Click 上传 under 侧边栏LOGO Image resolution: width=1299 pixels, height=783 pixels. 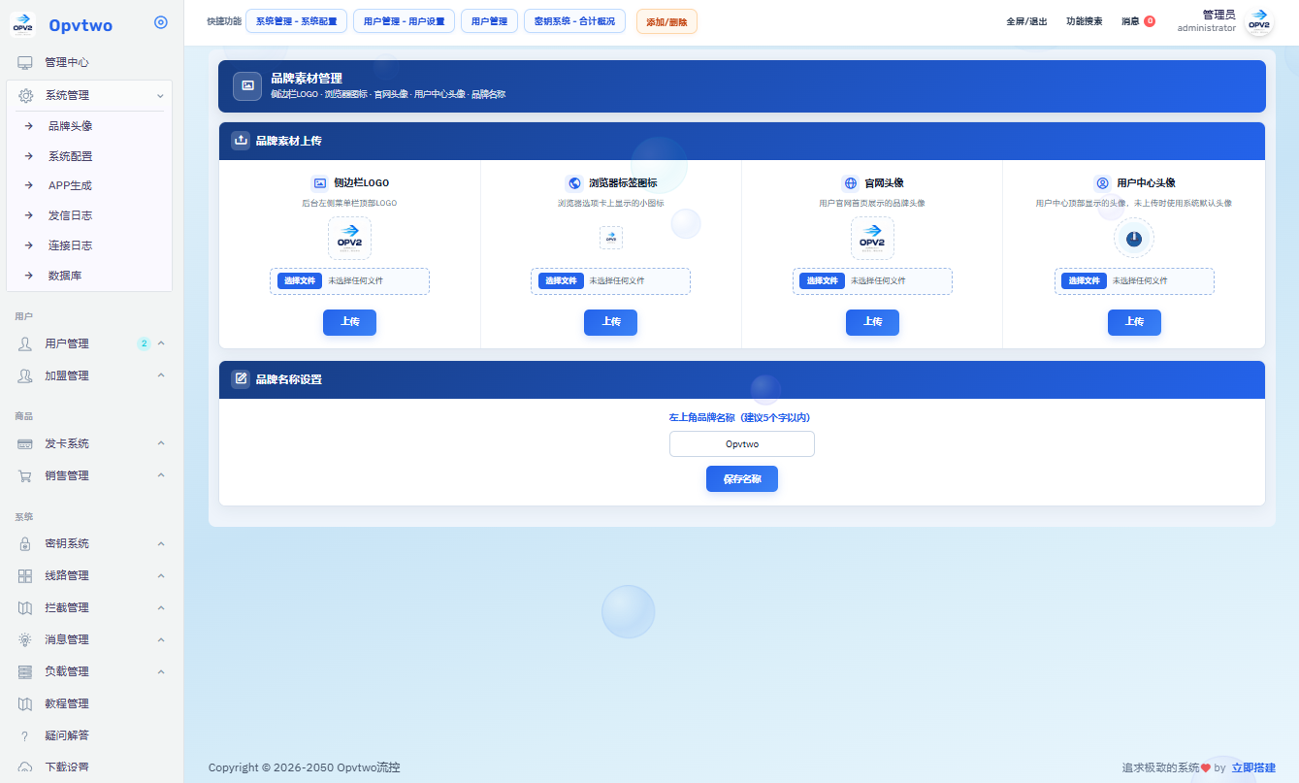click(349, 322)
